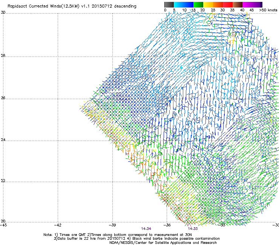279x245 pixels.
Task: Click the '35' label under the color scale
Action: tap(232, 10)
